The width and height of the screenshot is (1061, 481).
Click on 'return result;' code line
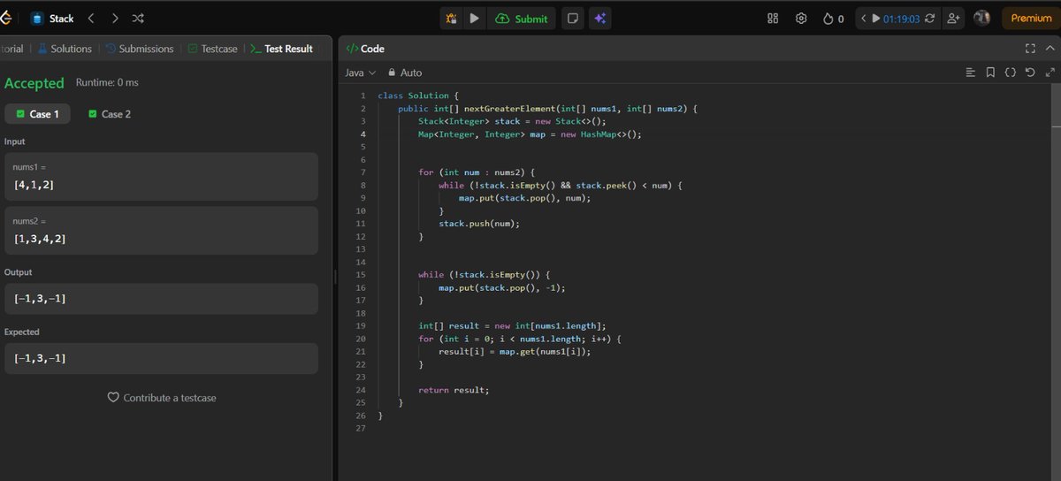[454, 390]
